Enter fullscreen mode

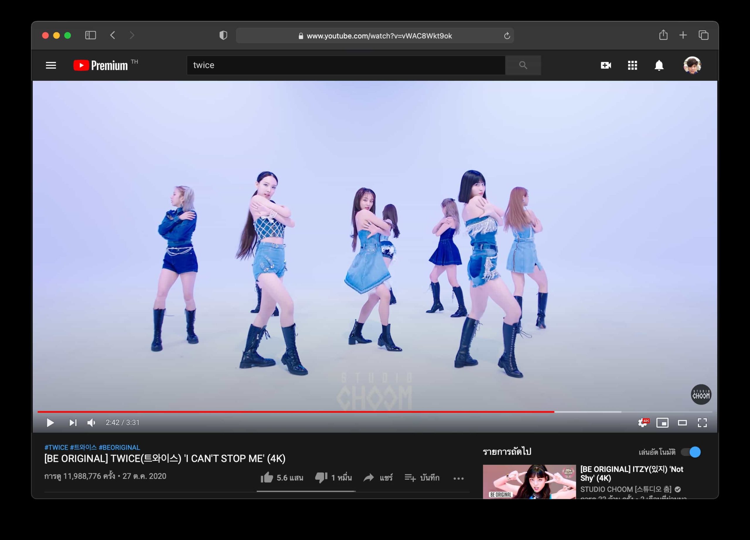pos(702,422)
